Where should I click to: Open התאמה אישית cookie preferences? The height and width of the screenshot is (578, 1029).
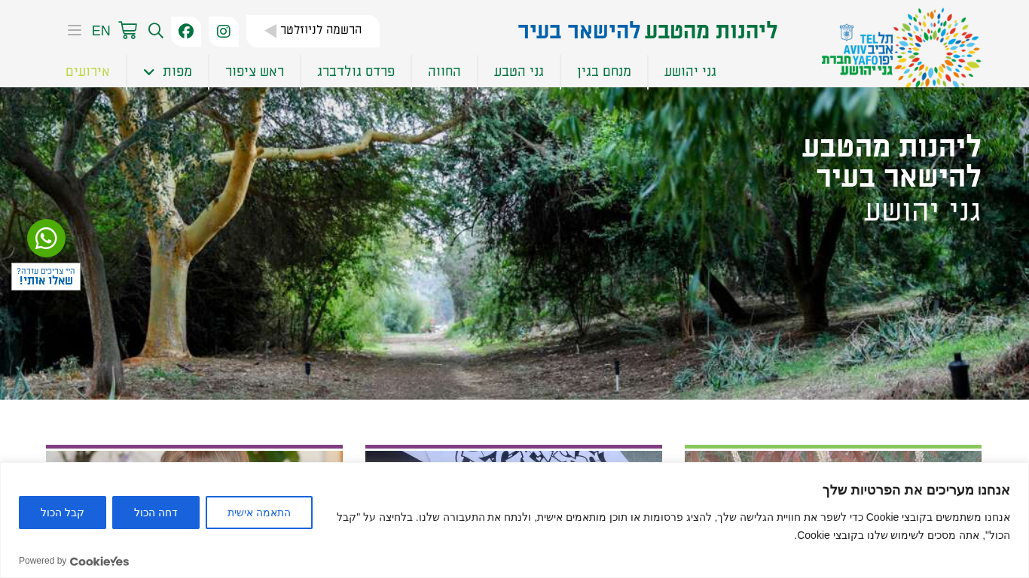[259, 513]
